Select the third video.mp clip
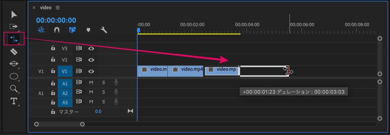Viewport: 390px width, 135px height. [x=222, y=71]
